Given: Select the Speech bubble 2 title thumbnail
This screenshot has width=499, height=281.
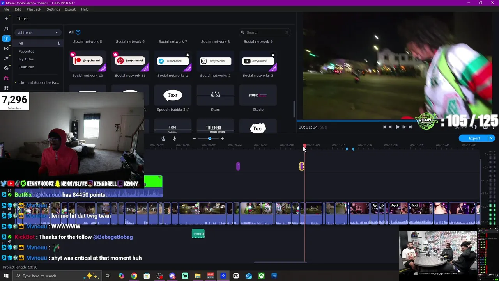Looking at the screenshot, I should 172,95.
